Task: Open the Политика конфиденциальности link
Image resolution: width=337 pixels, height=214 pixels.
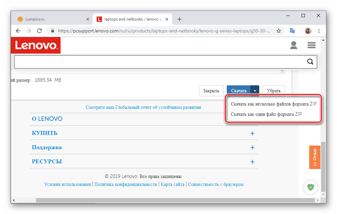Action: (x=126, y=184)
